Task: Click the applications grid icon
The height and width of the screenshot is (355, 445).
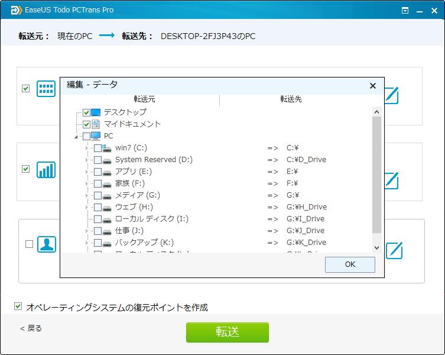Action: pyautogui.click(x=46, y=89)
